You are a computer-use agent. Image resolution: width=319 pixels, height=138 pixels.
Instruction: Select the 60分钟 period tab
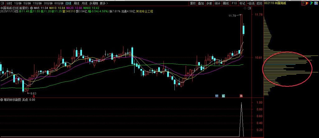point(59,3)
